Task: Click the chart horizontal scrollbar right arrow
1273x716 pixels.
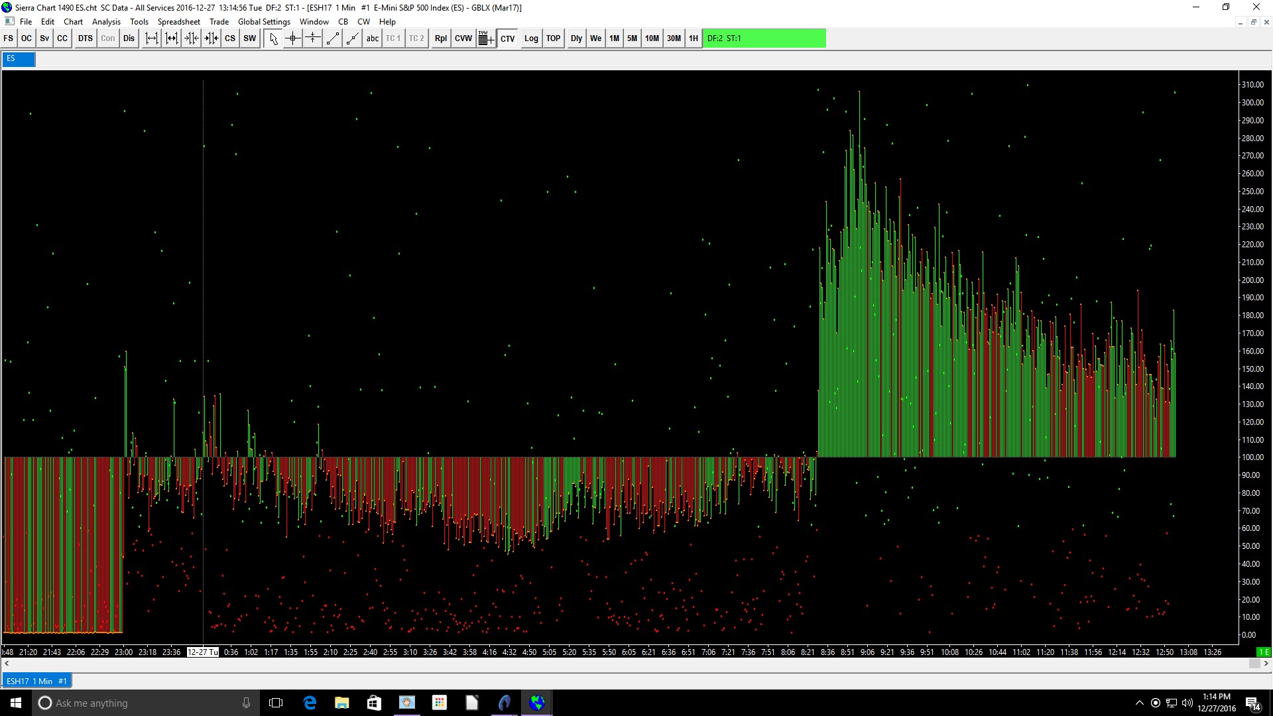Action: (x=1267, y=663)
